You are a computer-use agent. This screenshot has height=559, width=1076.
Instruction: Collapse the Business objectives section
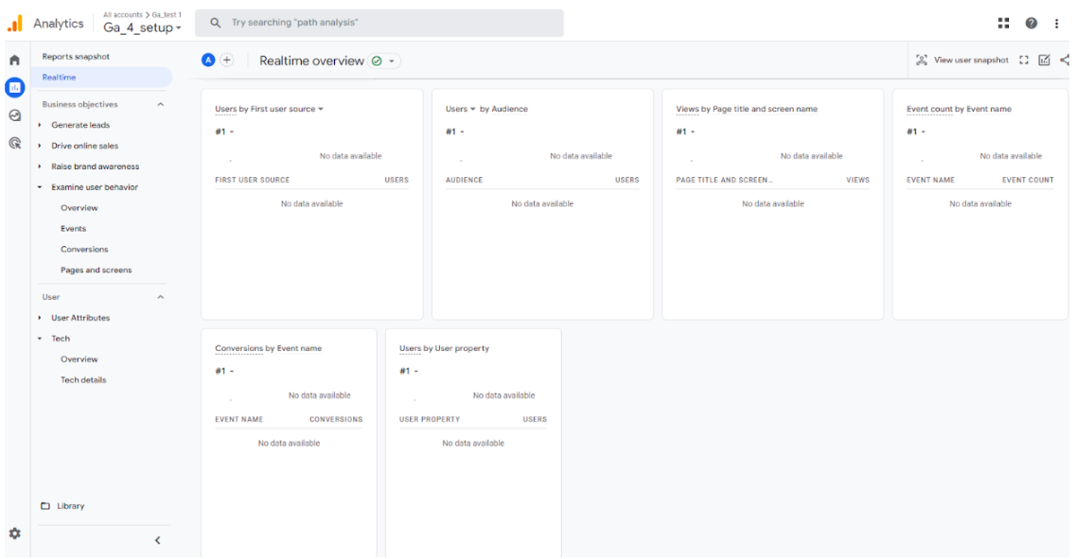point(160,105)
